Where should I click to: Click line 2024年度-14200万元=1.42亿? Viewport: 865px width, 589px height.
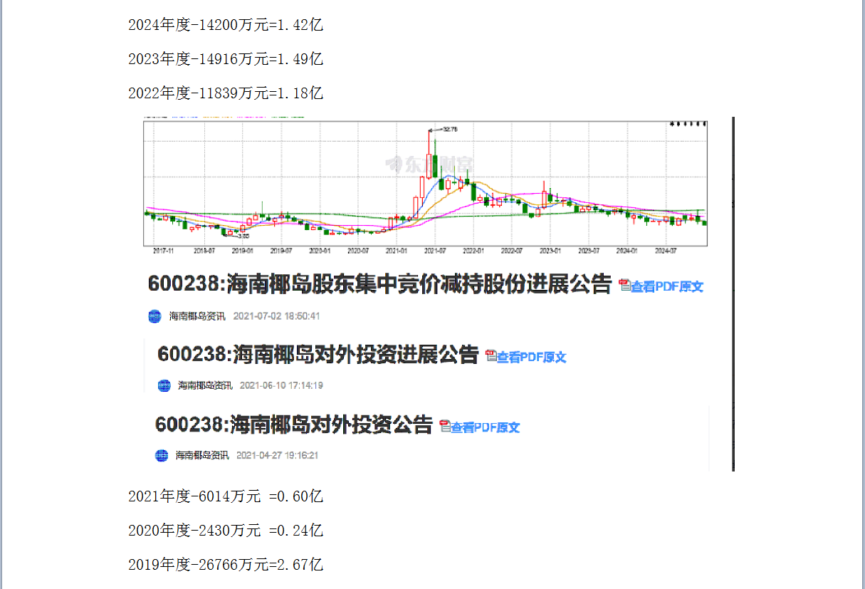pyautogui.click(x=226, y=25)
